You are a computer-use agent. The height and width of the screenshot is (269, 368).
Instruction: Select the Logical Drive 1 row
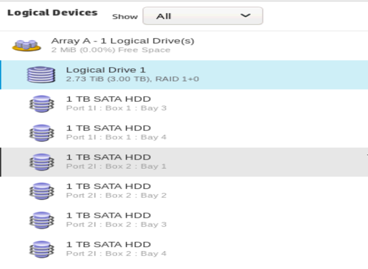[x=184, y=75]
